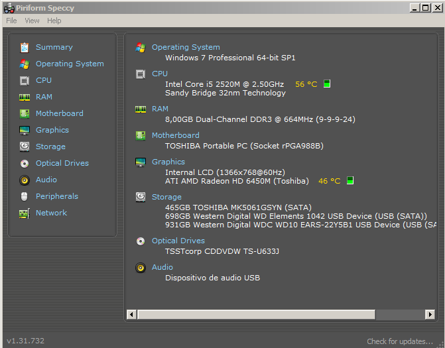Click the green CPU temperature indicator icon
445x348 pixels.
(x=327, y=84)
